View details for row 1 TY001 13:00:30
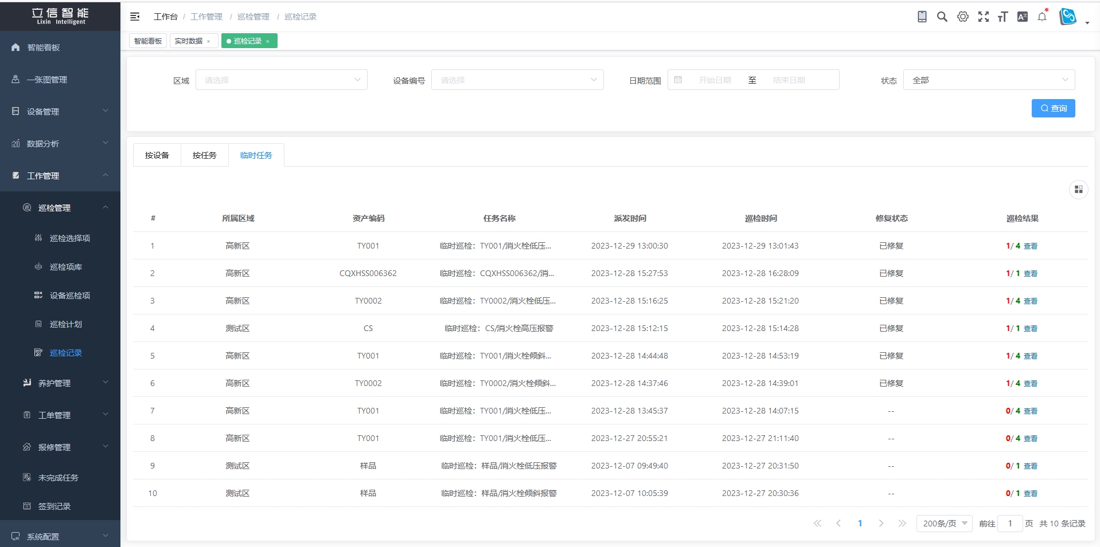The width and height of the screenshot is (1100, 547). pyautogui.click(x=1031, y=246)
